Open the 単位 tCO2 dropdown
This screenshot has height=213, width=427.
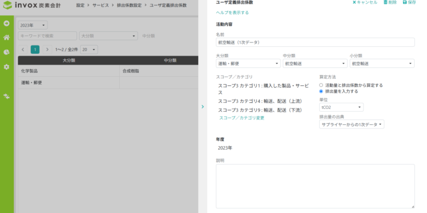click(341, 107)
